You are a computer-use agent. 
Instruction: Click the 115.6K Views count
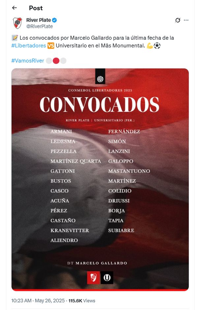click(x=82, y=301)
